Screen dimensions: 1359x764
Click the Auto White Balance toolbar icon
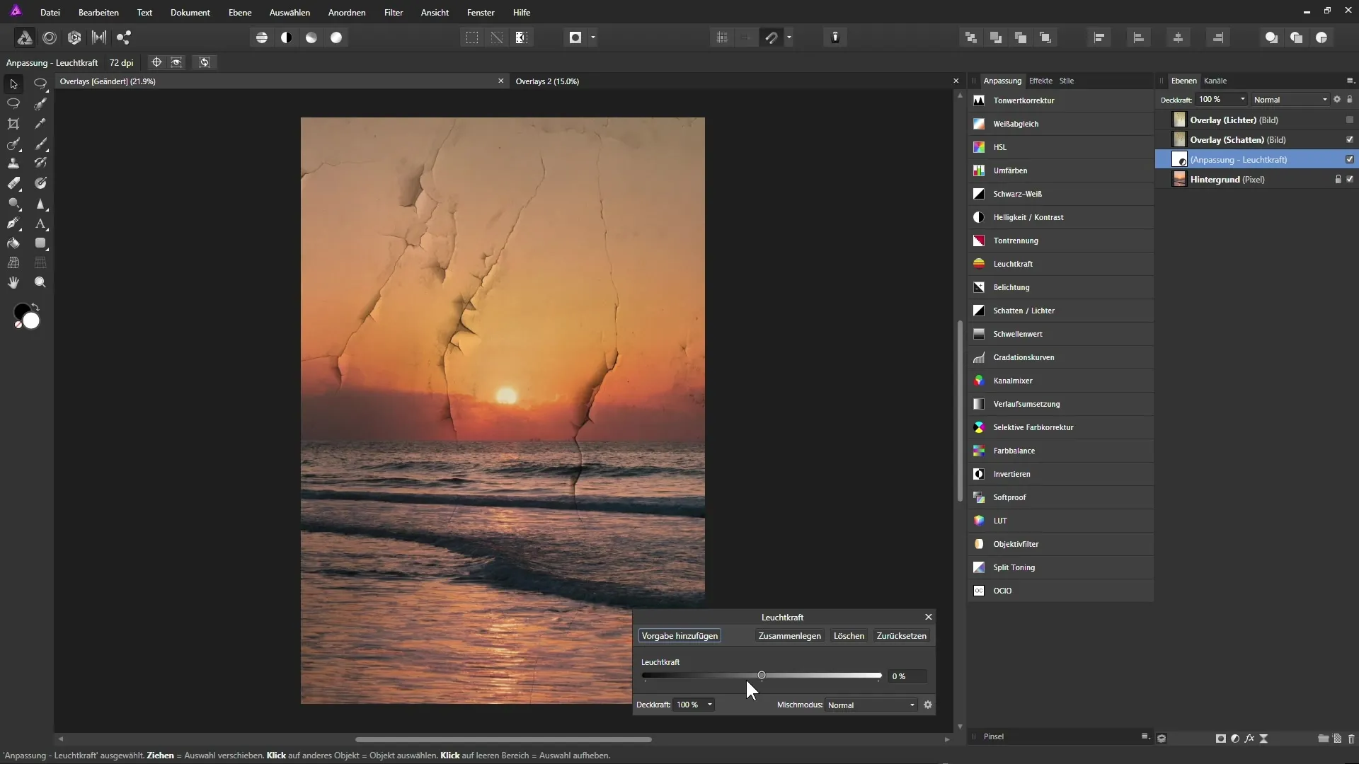[x=336, y=37]
